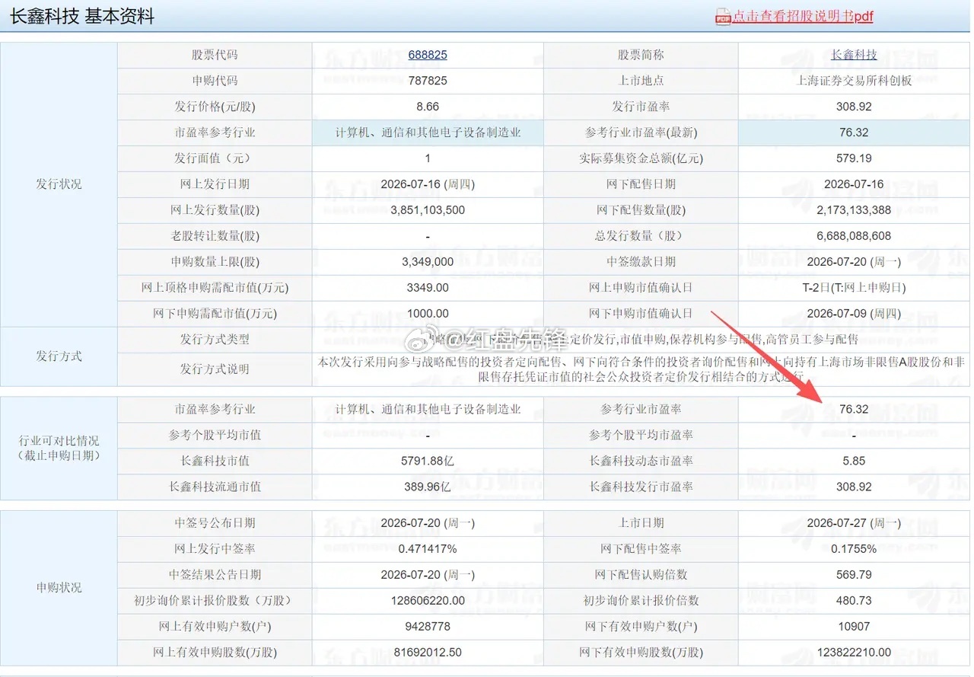Click the total issue quantity 6,688,088,608
974x677 pixels.
pyautogui.click(x=854, y=236)
